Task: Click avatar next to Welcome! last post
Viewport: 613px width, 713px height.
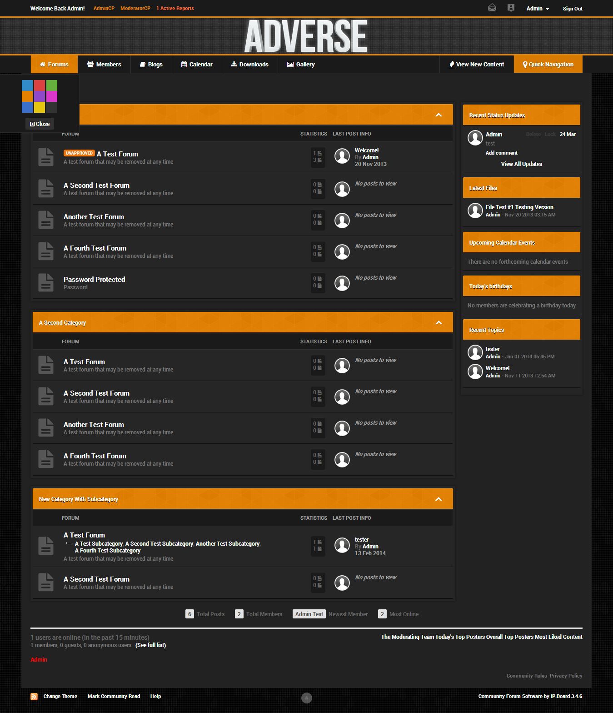Action: tap(342, 156)
